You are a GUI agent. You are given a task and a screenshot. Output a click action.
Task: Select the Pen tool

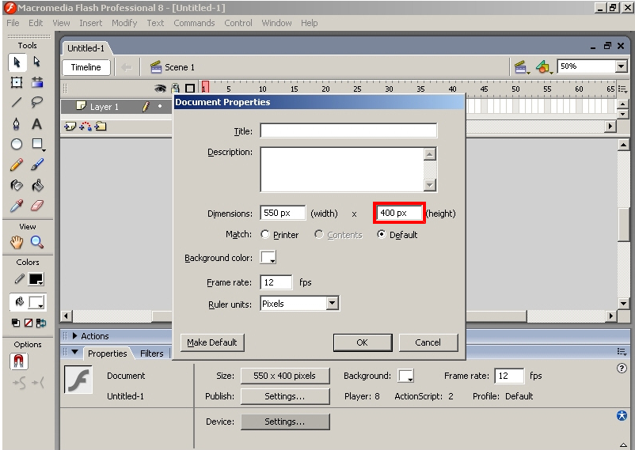[x=17, y=123]
